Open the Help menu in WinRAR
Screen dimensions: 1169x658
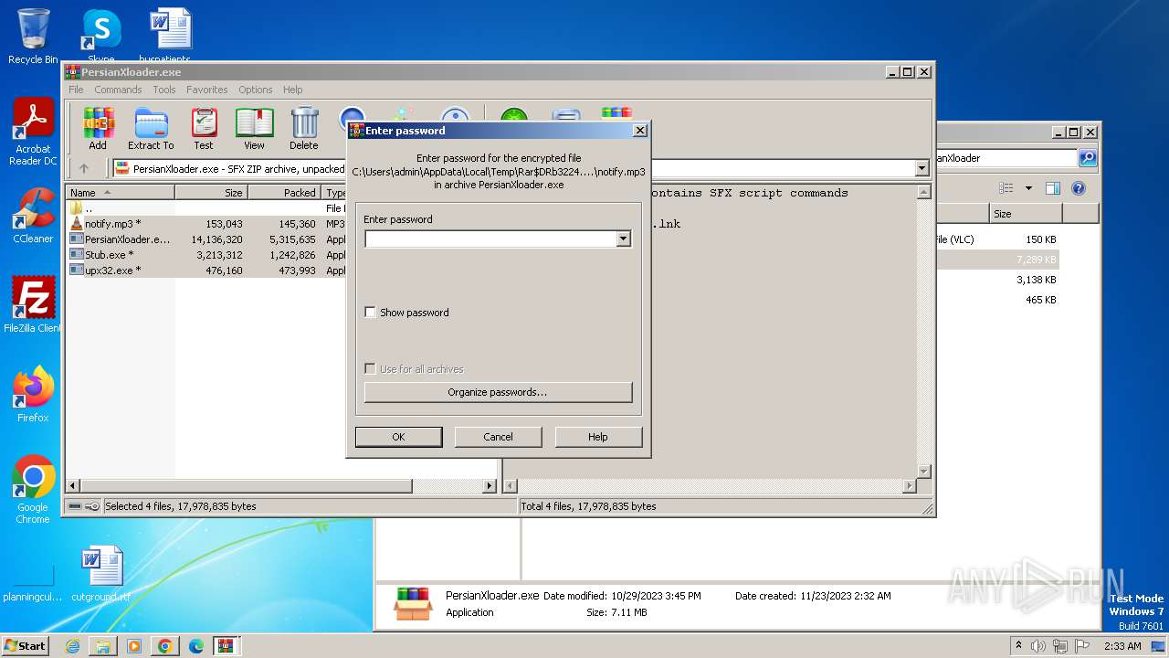tap(293, 90)
